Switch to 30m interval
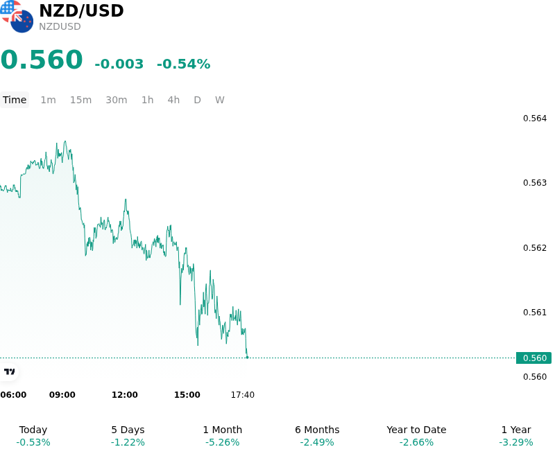This screenshot has width=555, height=456. point(117,100)
